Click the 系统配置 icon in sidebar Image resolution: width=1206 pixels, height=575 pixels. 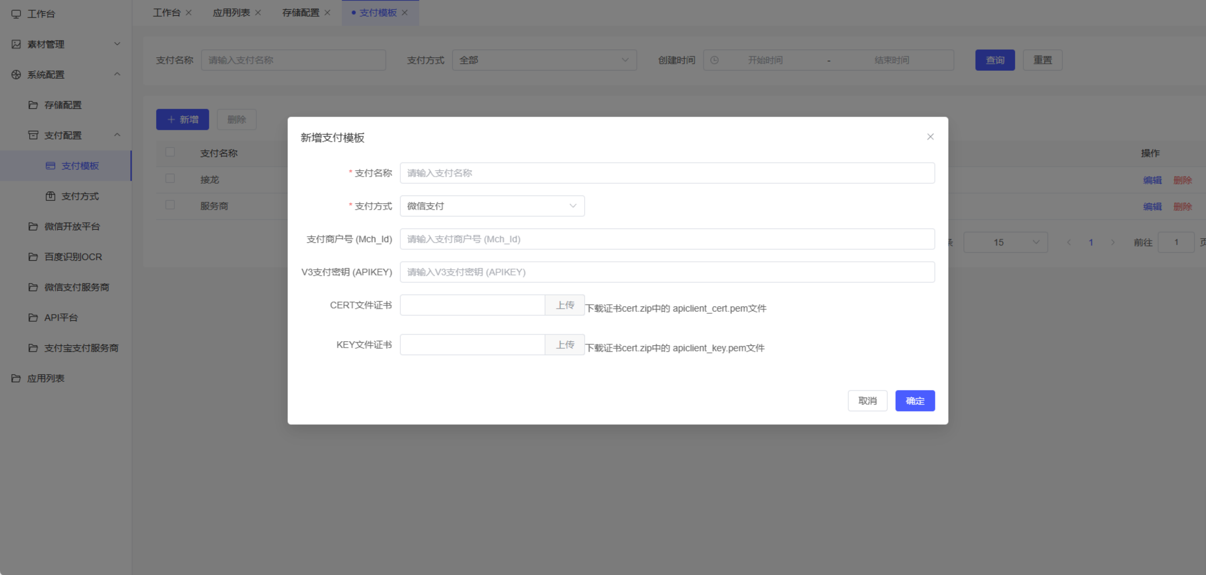tap(16, 74)
